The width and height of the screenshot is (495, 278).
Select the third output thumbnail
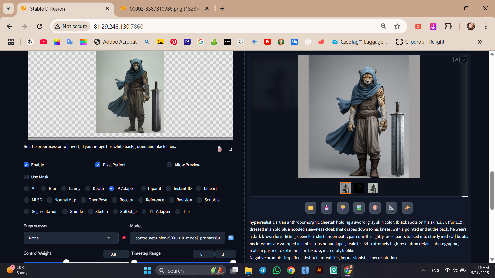(x=373, y=188)
